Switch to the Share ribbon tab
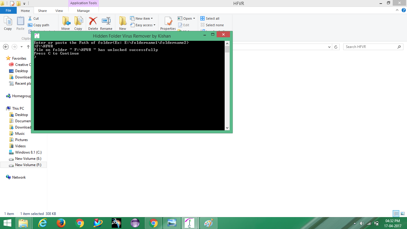 point(42,11)
